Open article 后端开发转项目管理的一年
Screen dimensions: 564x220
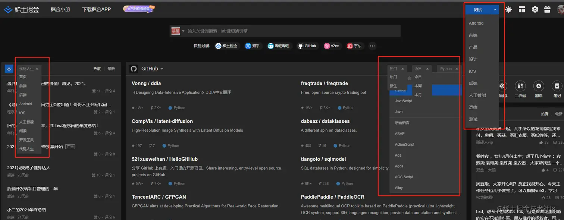pos(32,189)
